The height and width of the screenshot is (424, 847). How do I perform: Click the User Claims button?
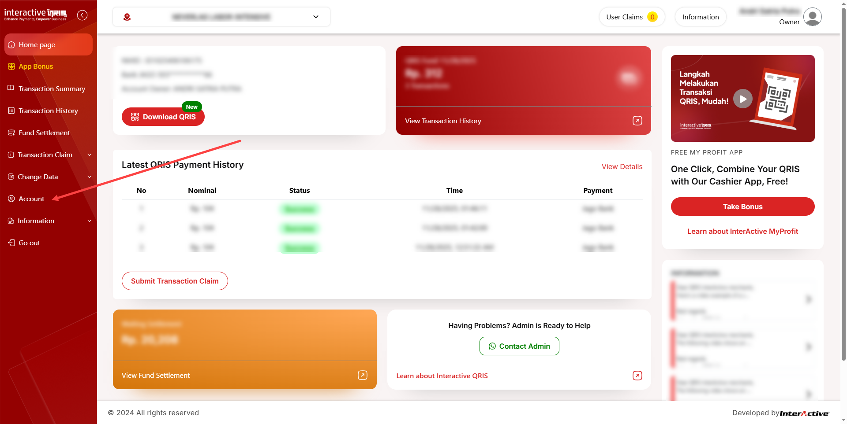[x=632, y=17]
